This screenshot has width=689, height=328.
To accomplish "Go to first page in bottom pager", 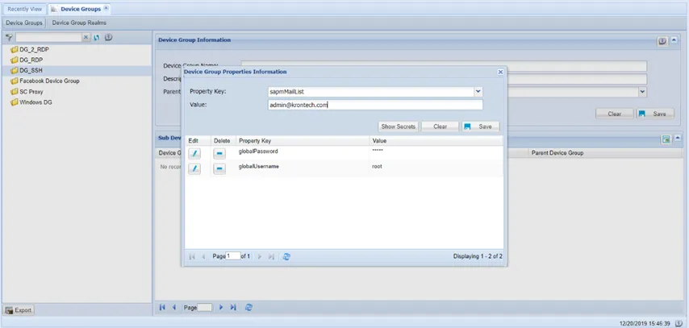I will [162, 307].
